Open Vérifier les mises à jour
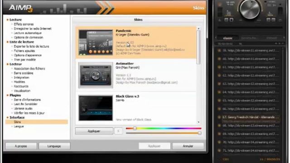290x163 pixels. pyautogui.click(x=29, y=113)
